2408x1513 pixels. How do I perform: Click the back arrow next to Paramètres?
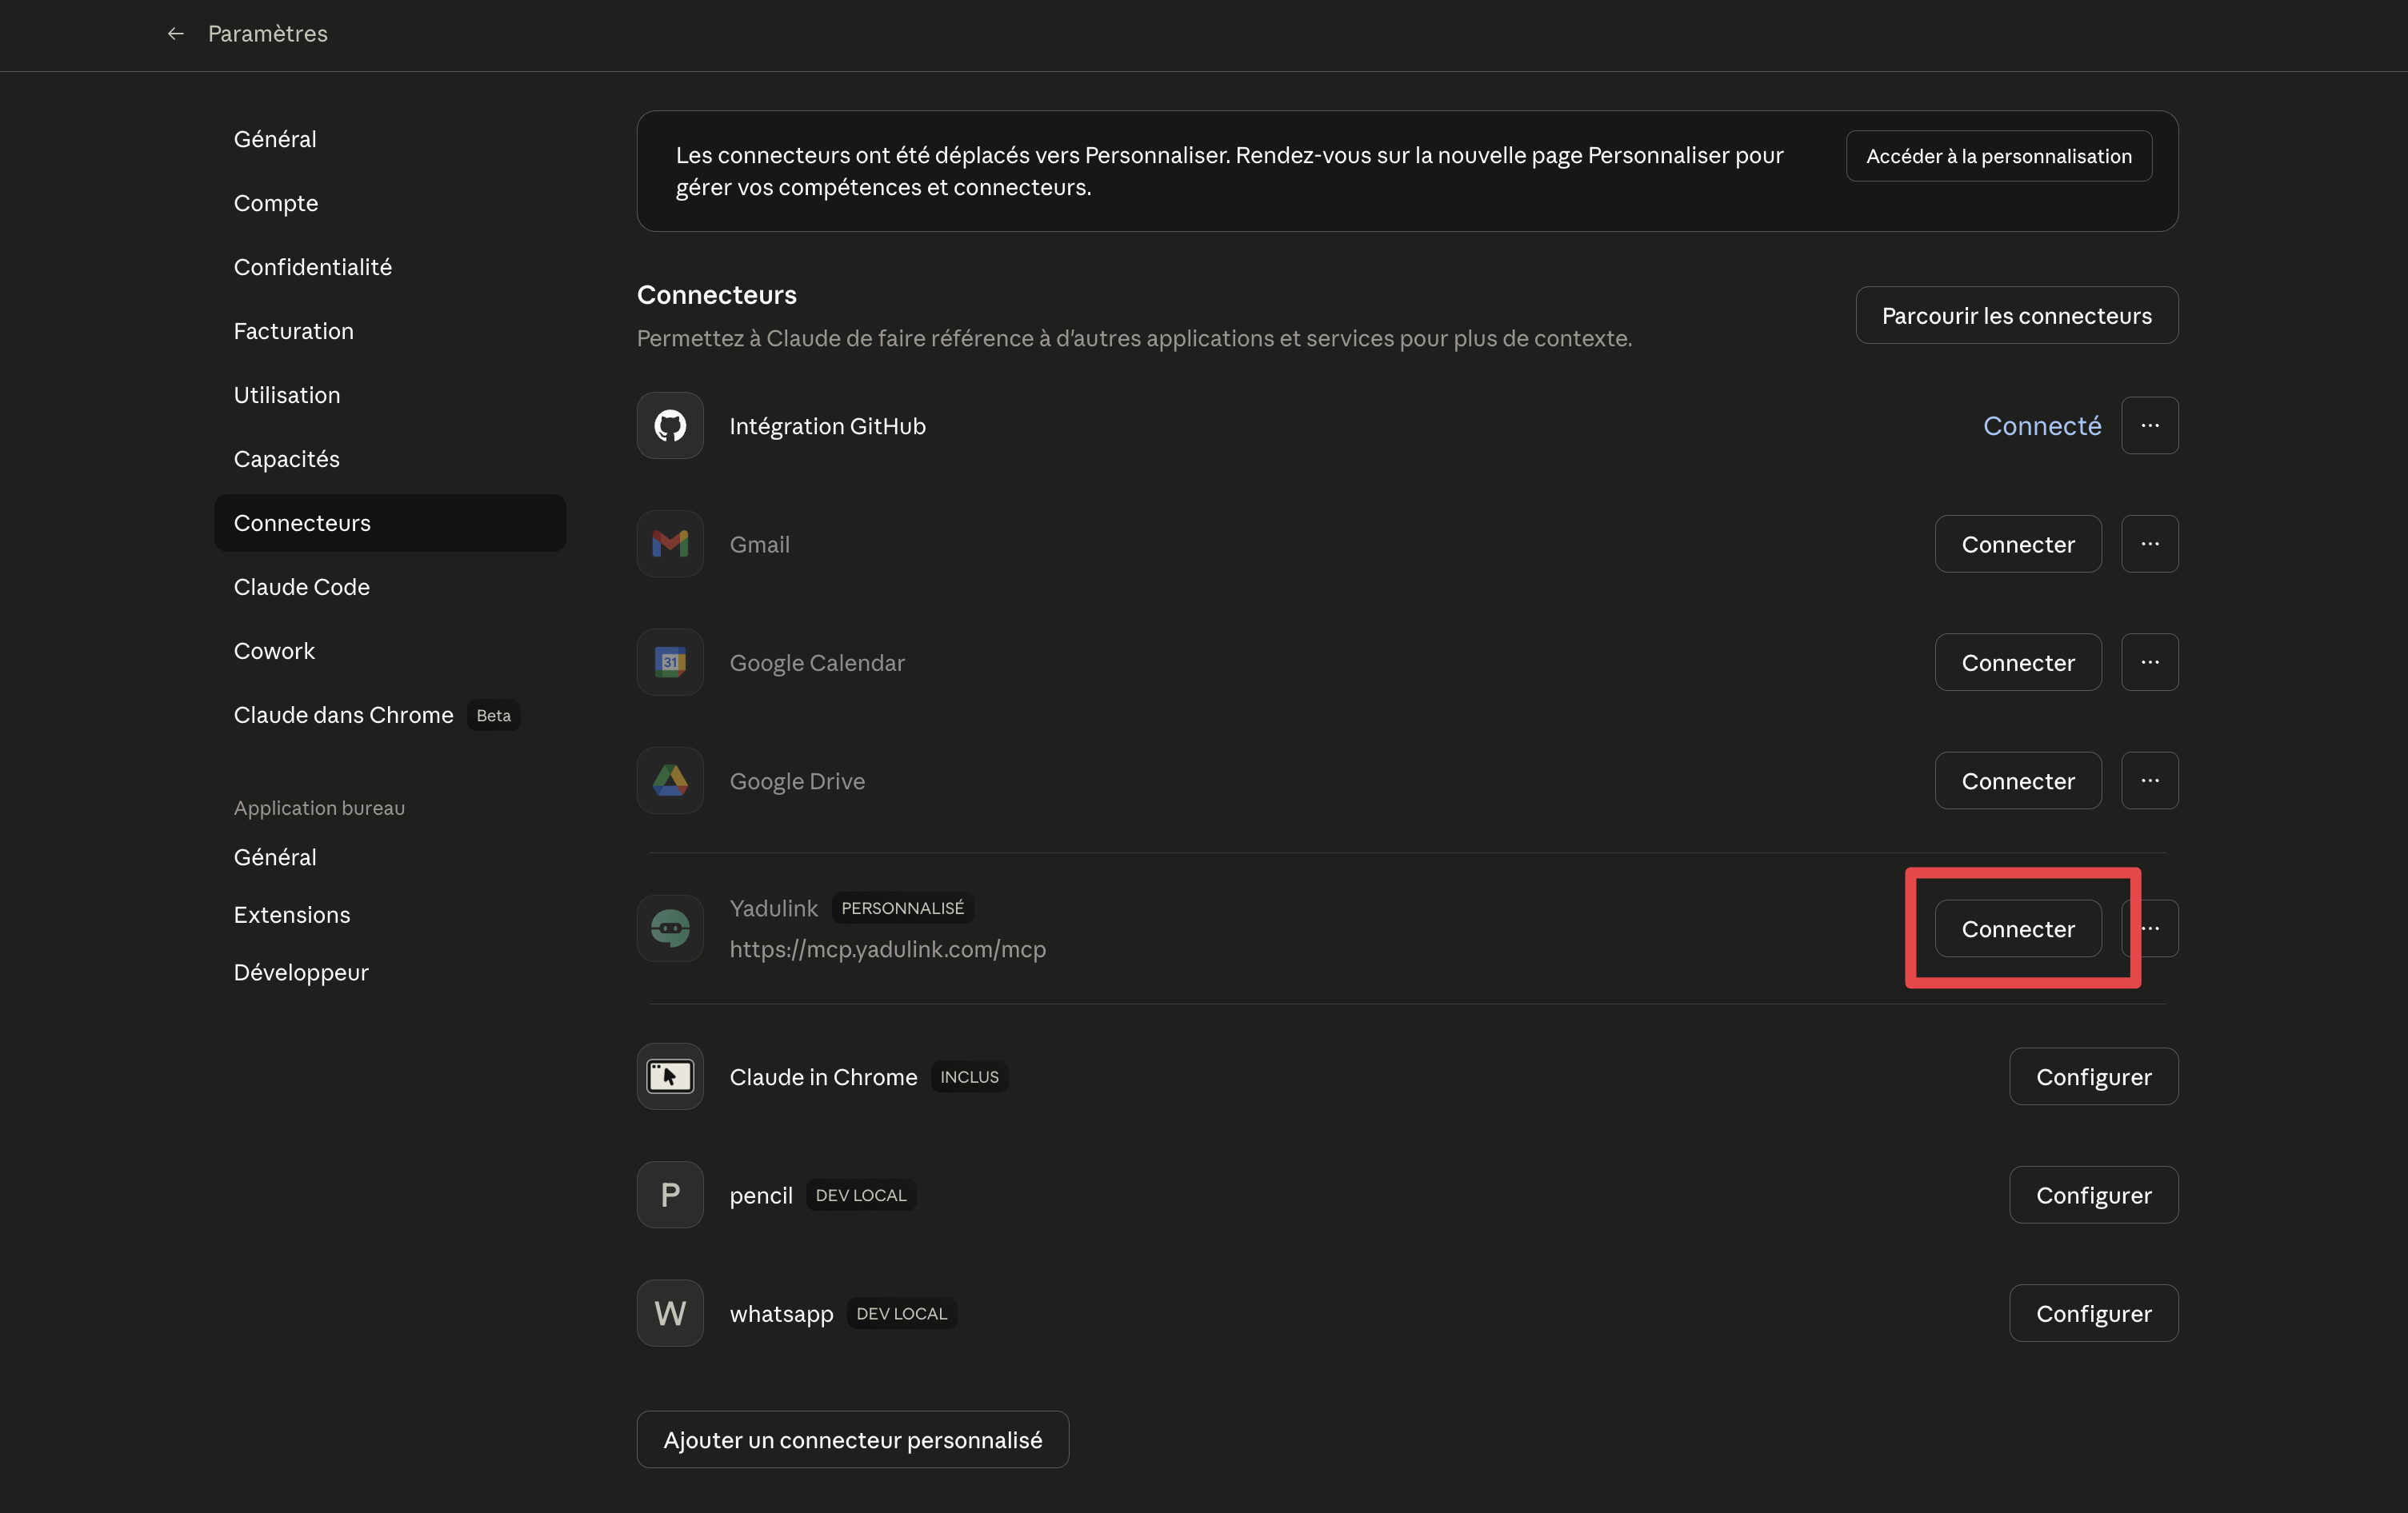176,34
